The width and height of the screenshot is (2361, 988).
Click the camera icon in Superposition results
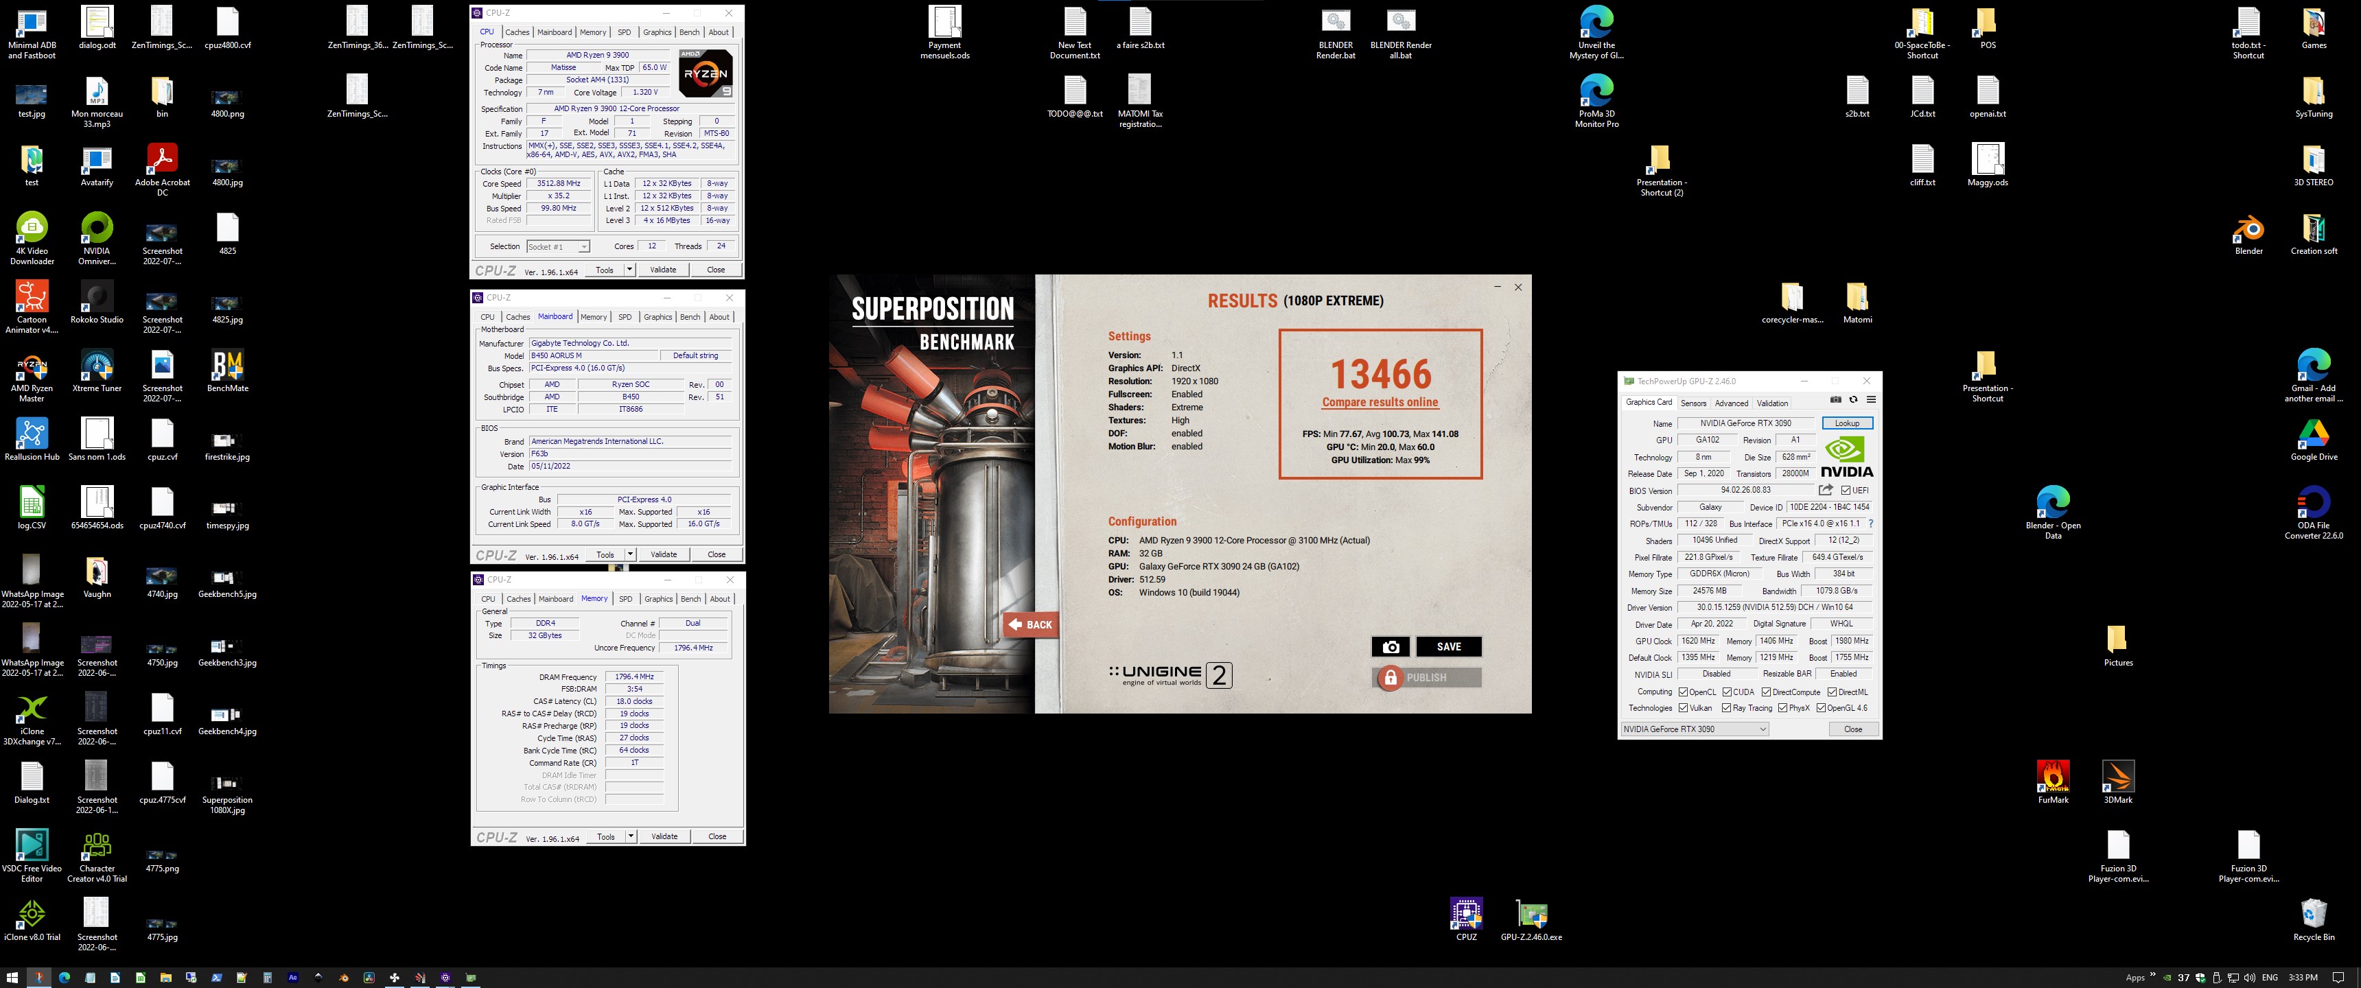pos(1391,647)
